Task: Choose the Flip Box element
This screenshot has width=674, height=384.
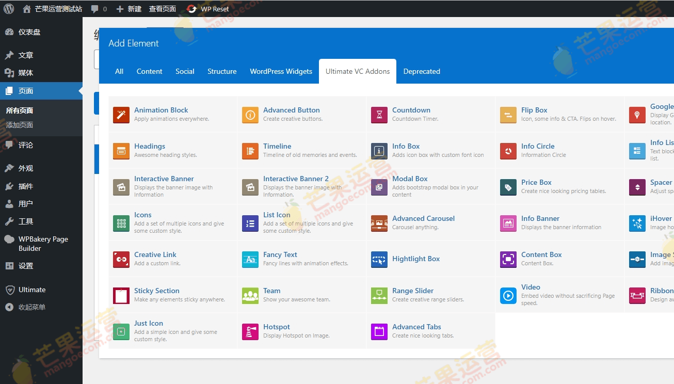Action: tap(534, 110)
